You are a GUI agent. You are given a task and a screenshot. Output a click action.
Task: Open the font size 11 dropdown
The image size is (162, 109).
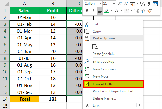[x=114, y=4]
